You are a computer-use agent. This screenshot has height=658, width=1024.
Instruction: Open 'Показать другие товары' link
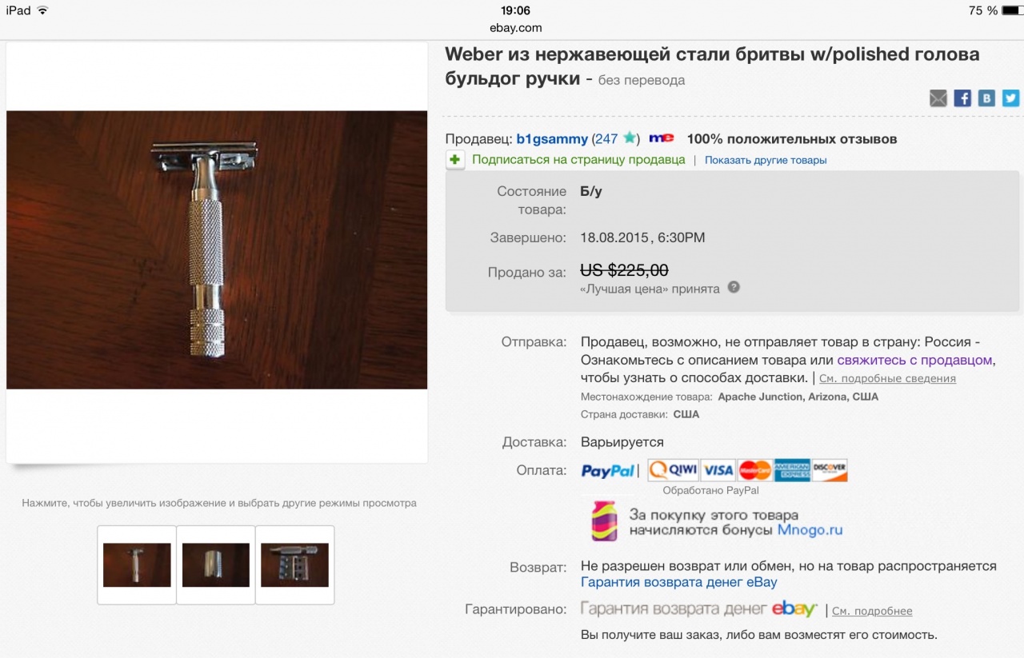point(766,160)
